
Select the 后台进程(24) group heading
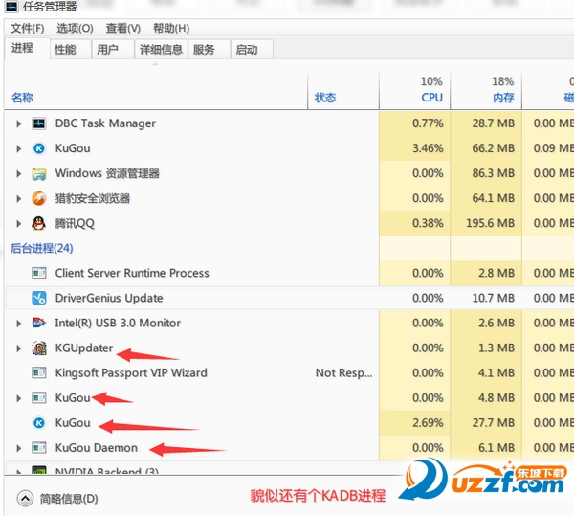point(41,248)
